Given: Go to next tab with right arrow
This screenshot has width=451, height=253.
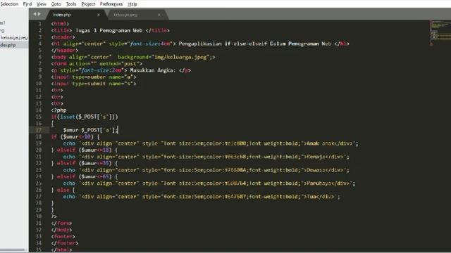Looking at the screenshot, I should coord(39,14).
